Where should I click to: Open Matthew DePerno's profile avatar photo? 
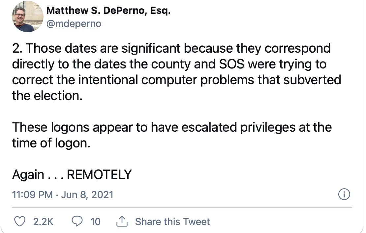tap(28, 16)
